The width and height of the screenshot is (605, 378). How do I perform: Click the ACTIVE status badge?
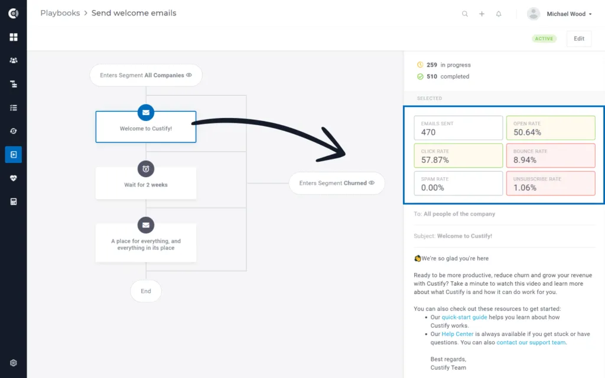point(544,38)
